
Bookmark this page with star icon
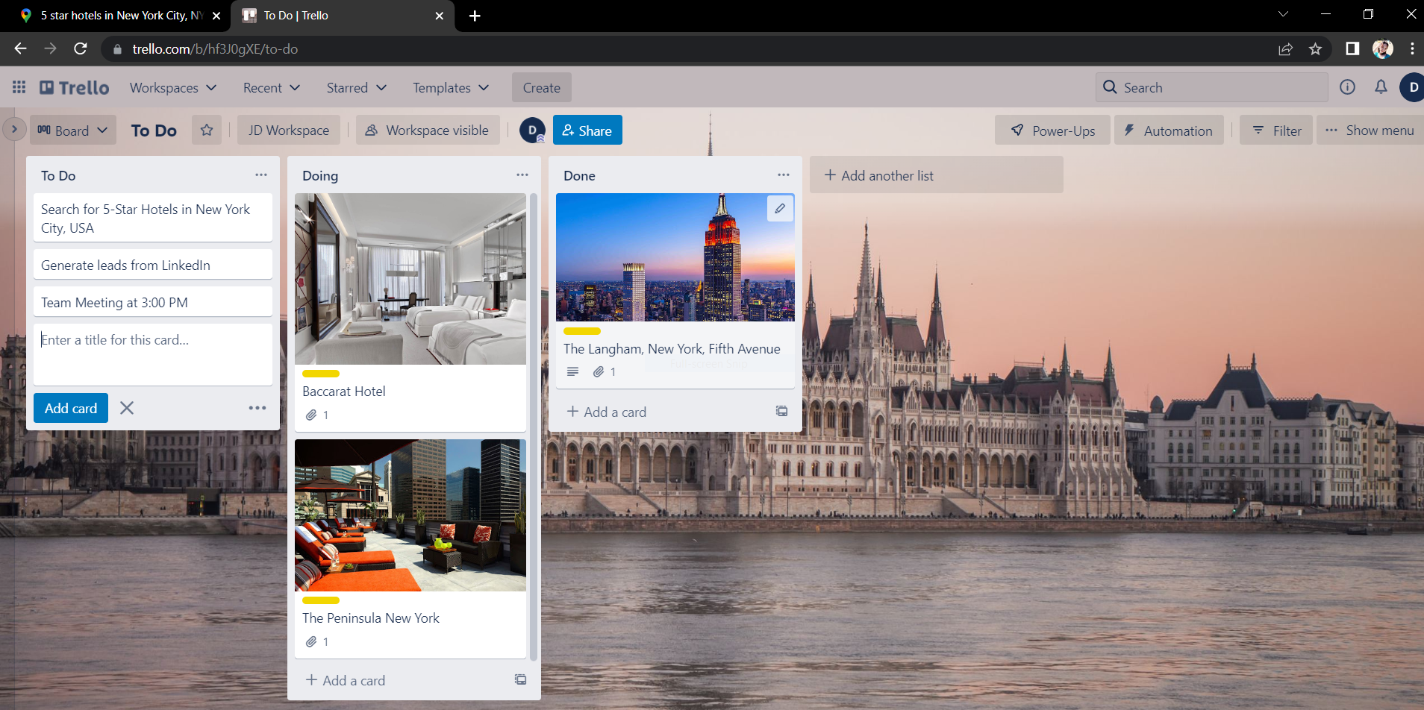(1315, 48)
